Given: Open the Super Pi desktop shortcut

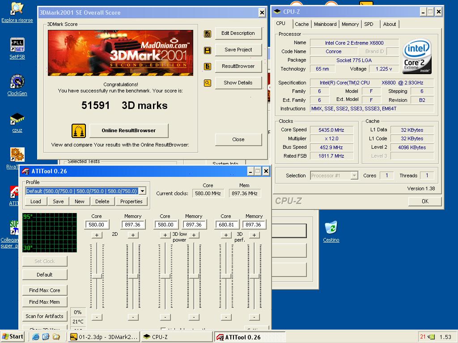Looking at the screenshot, I should (x=14, y=227).
